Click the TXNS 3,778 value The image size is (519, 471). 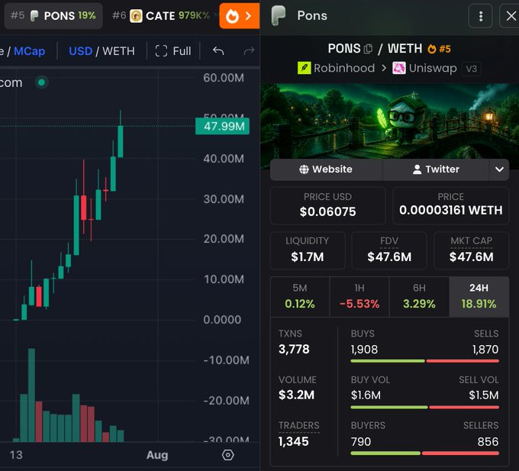[x=294, y=349]
